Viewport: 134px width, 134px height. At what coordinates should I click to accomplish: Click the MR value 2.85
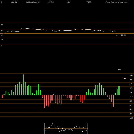[124, 79]
